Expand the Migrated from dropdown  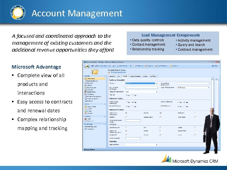(x=142, y=144)
